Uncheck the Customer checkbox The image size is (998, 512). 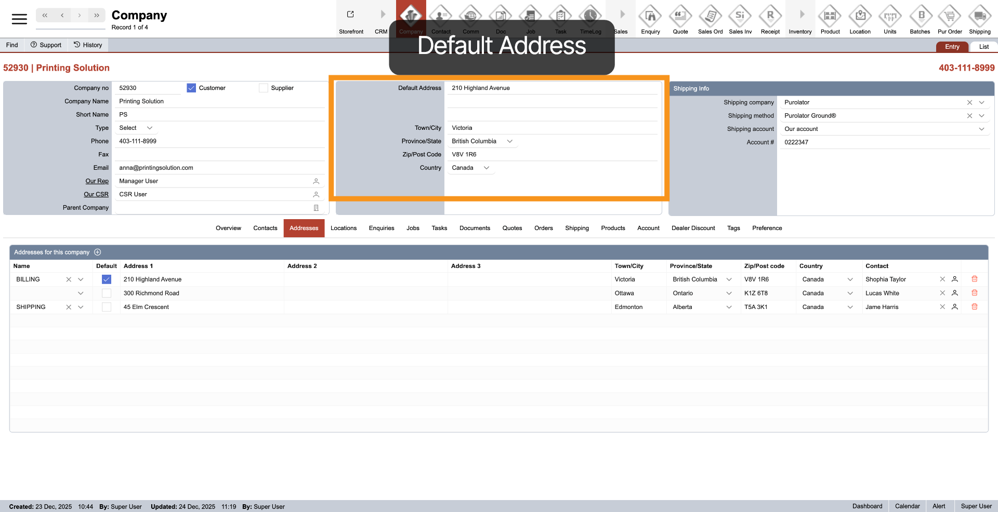(x=191, y=88)
